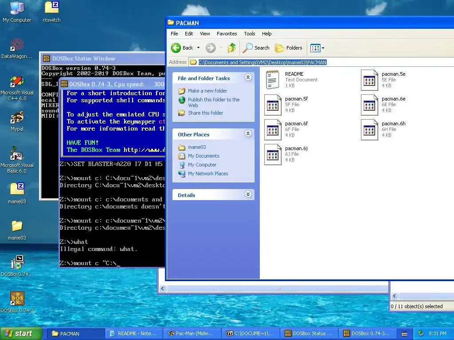
Task: Open the Help menu
Action: (266, 34)
